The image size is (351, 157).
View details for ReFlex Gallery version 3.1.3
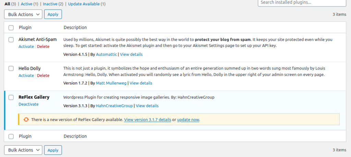click(147, 106)
